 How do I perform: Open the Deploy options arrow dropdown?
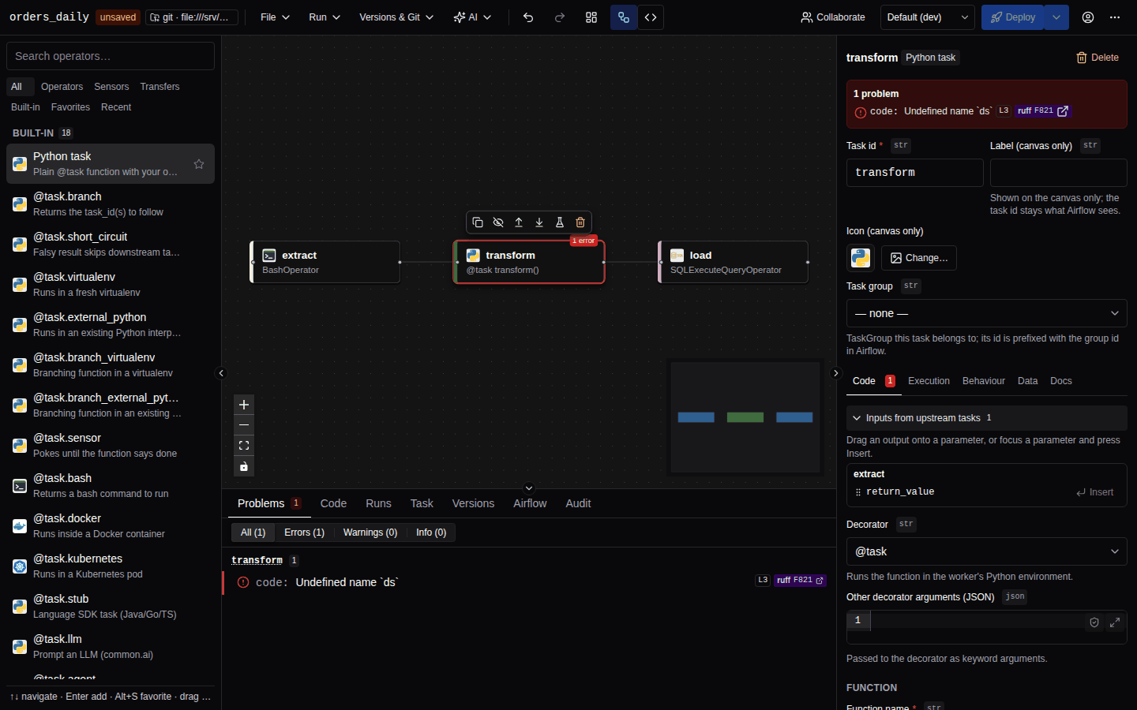point(1056,17)
